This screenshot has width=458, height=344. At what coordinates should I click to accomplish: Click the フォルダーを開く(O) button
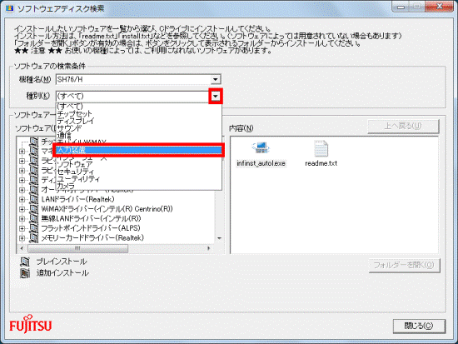[x=404, y=265]
